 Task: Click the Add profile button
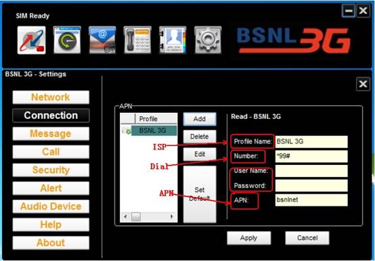click(200, 119)
